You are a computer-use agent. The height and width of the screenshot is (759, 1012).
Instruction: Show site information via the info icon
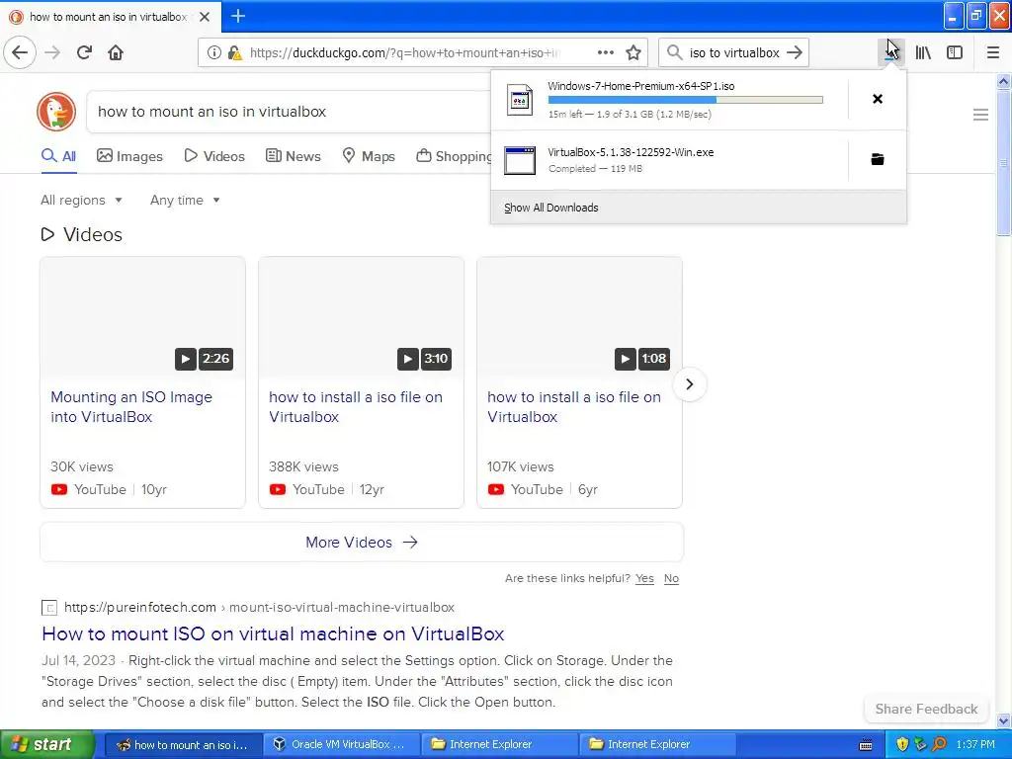coord(213,52)
